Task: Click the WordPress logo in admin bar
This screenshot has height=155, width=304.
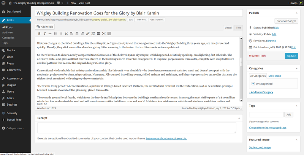Action: tap(3, 3)
